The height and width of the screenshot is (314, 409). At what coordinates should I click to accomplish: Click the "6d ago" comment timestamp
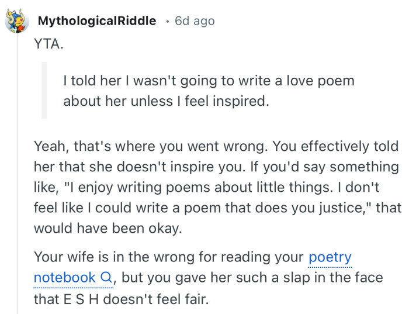(x=195, y=21)
